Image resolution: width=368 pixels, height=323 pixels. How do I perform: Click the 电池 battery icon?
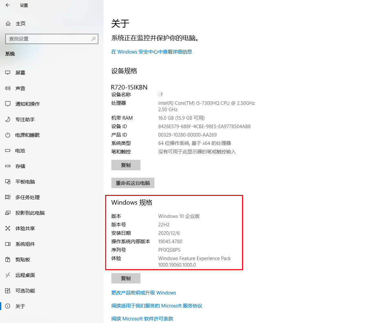pos(8,150)
